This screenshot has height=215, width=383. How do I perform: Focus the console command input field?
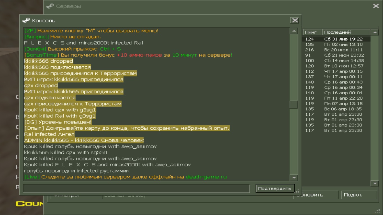(x=136, y=188)
